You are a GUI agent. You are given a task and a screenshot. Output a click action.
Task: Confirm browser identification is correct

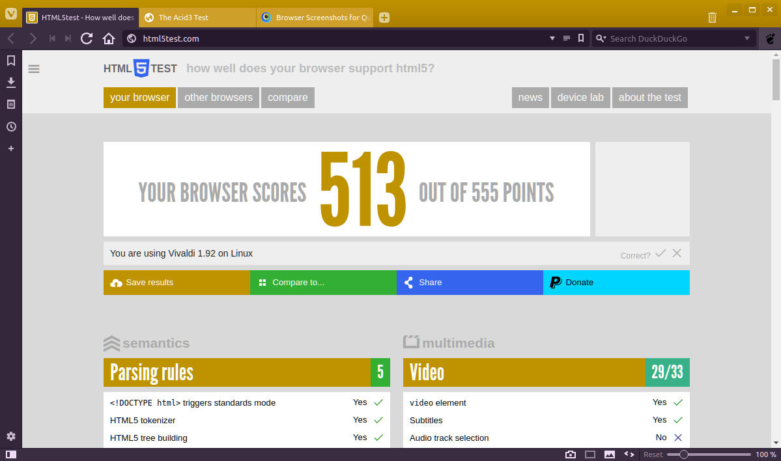[660, 253]
